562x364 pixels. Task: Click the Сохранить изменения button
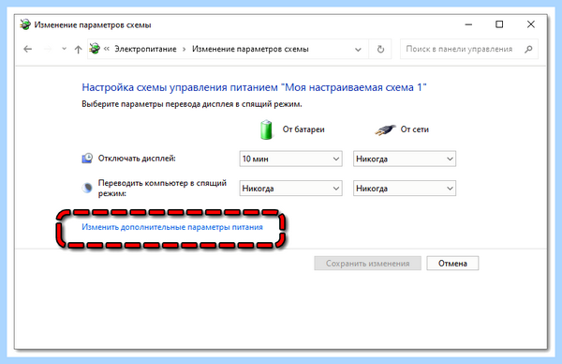tap(367, 263)
